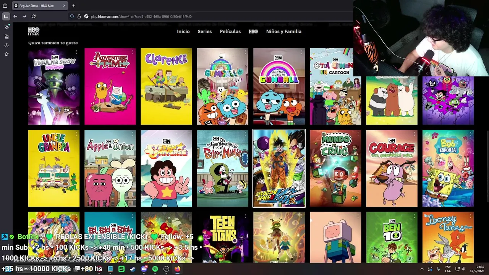Open the Series menu item
Image resolution: width=489 pixels, height=275 pixels.
pyautogui.click(x=205, y=31)
